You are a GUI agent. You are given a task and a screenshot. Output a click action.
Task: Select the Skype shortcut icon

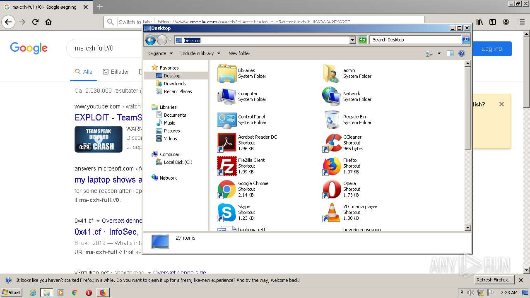[226, 212]
